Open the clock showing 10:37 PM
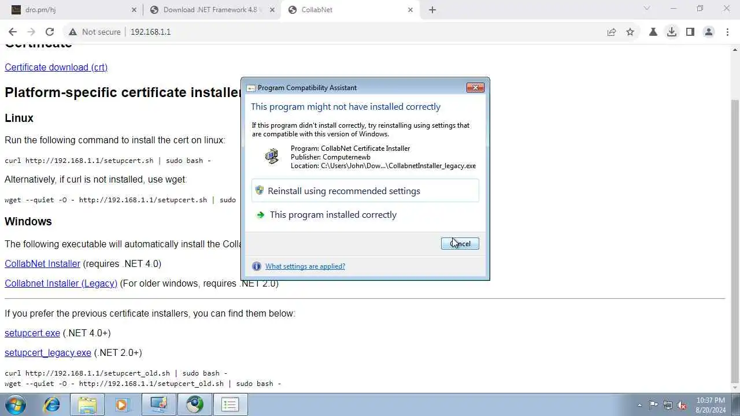The image size is (740, 416). click(x=711, y=405)
